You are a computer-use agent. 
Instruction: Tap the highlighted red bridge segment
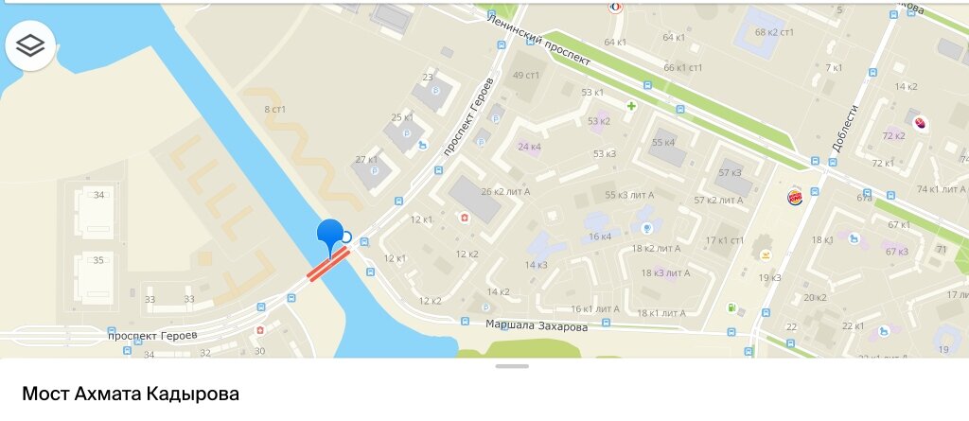pos(328,265)
